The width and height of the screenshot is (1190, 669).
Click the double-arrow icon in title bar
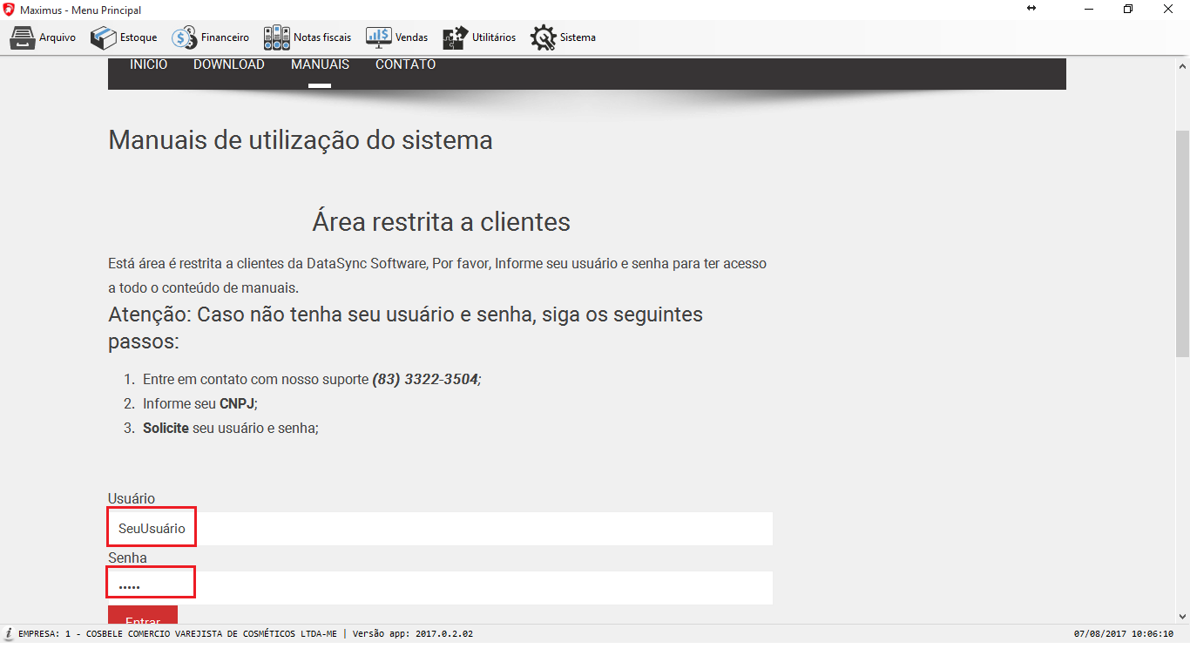click(x=1031, y=9)
